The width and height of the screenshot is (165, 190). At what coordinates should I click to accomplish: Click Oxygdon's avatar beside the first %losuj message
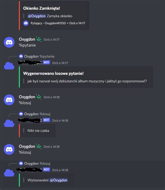pos(9,100)
